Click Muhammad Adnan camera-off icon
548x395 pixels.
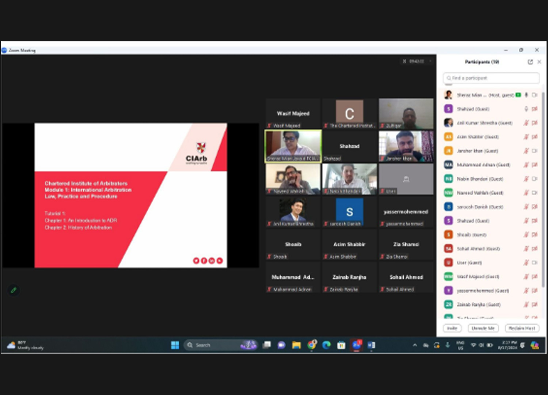point(534,165)
